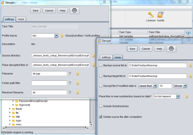Click the modified date value field showing 10
This screenshot has width=193, height=135.
(165, 86)
